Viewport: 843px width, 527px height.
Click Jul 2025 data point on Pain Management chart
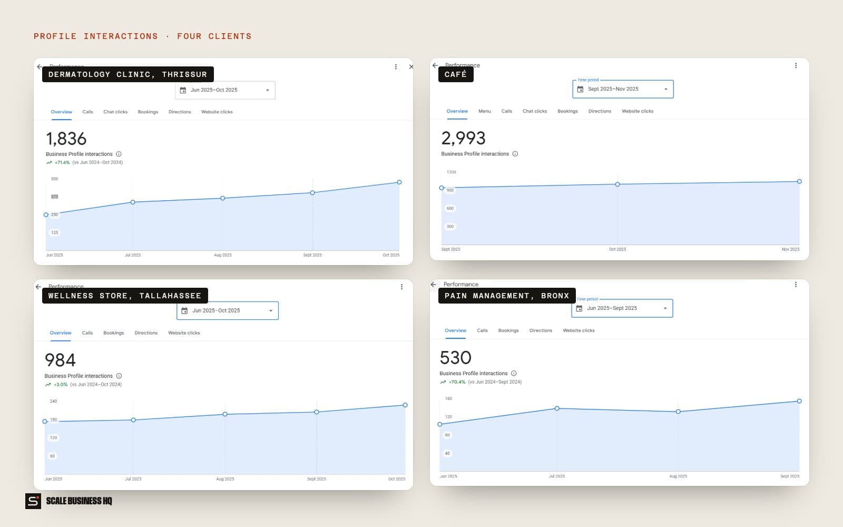pos(557,408)
